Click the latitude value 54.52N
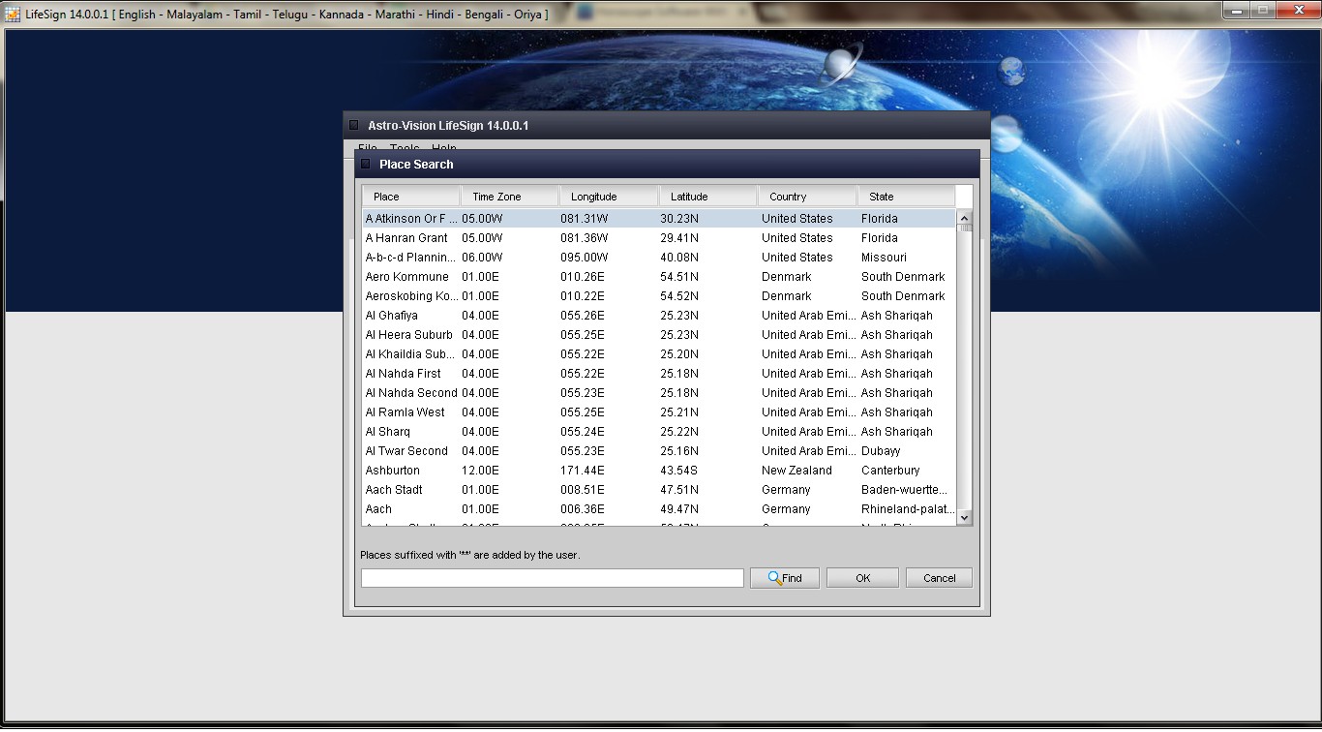The width and height of the screenshot is (1322, 732). pyautogui.click(x=679, y=296)
